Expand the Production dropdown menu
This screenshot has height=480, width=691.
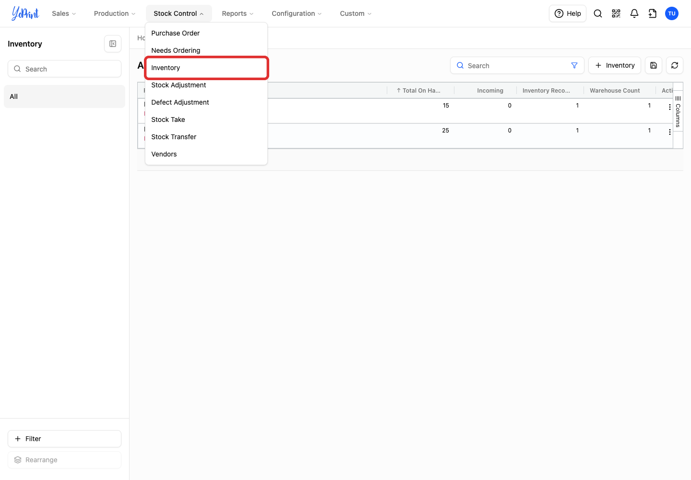tap(115, 13)
